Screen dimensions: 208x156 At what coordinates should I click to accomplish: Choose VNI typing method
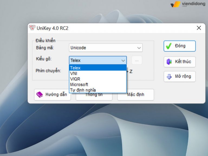tap(98, 73)
